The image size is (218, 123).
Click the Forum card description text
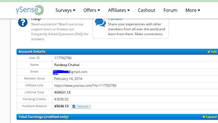(137, 29)
